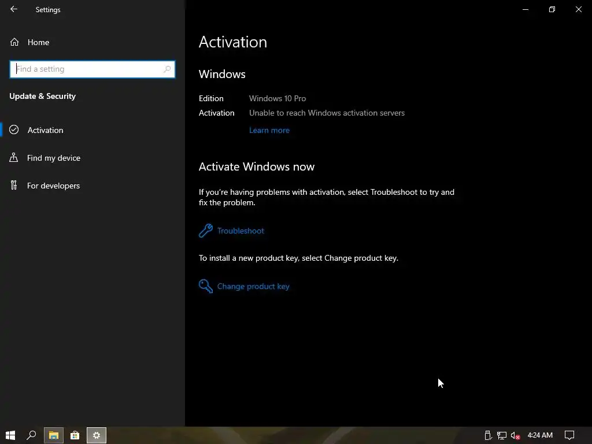Click the wrench icon next to Troubleshoot
Image resolution: width=592 pixels, height=444 pixels.
coord(206,230)
